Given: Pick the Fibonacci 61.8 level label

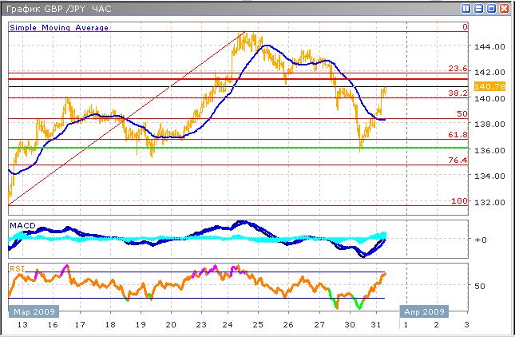Looking at the screenshot, I should pyautogui.click(x=457, y=135).
